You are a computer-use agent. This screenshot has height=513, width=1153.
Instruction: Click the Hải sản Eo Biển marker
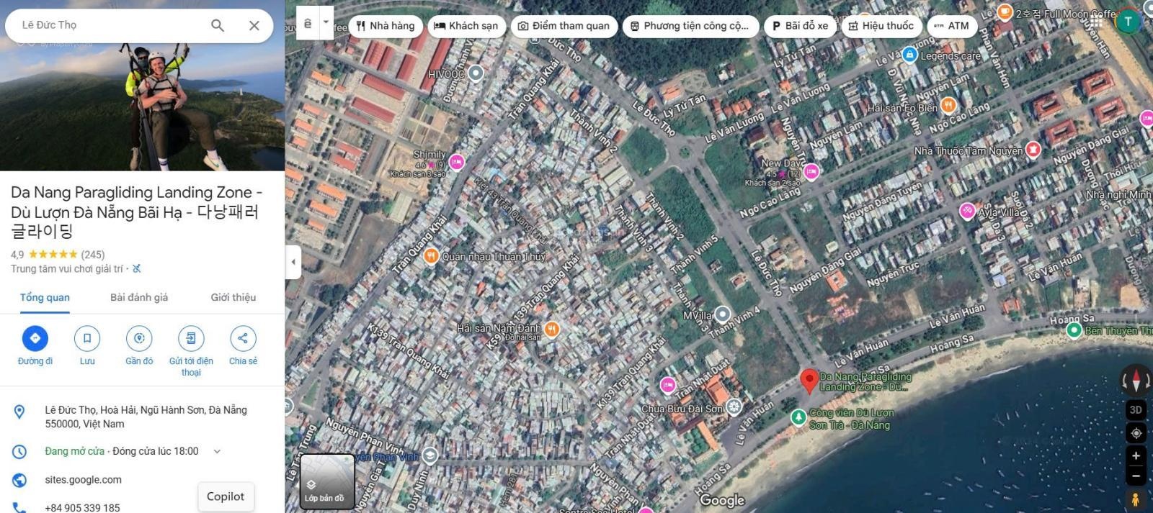949,106
